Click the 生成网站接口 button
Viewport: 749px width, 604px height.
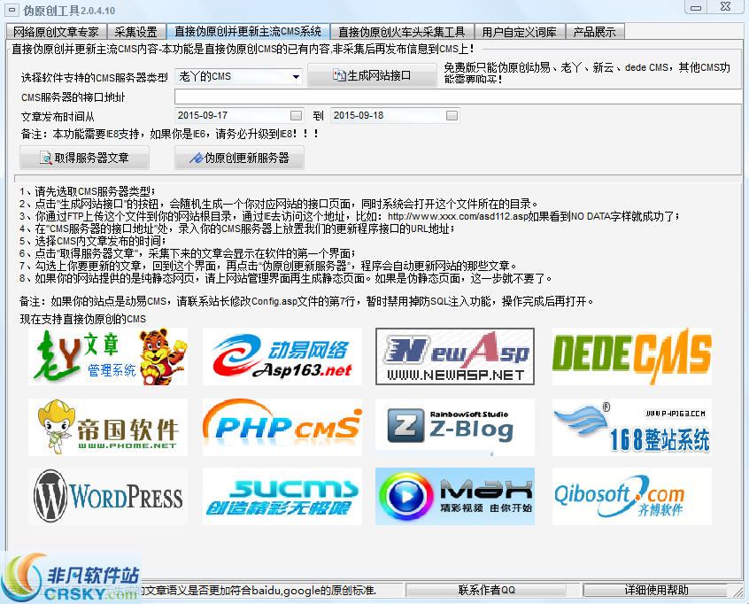click(372, 75)
